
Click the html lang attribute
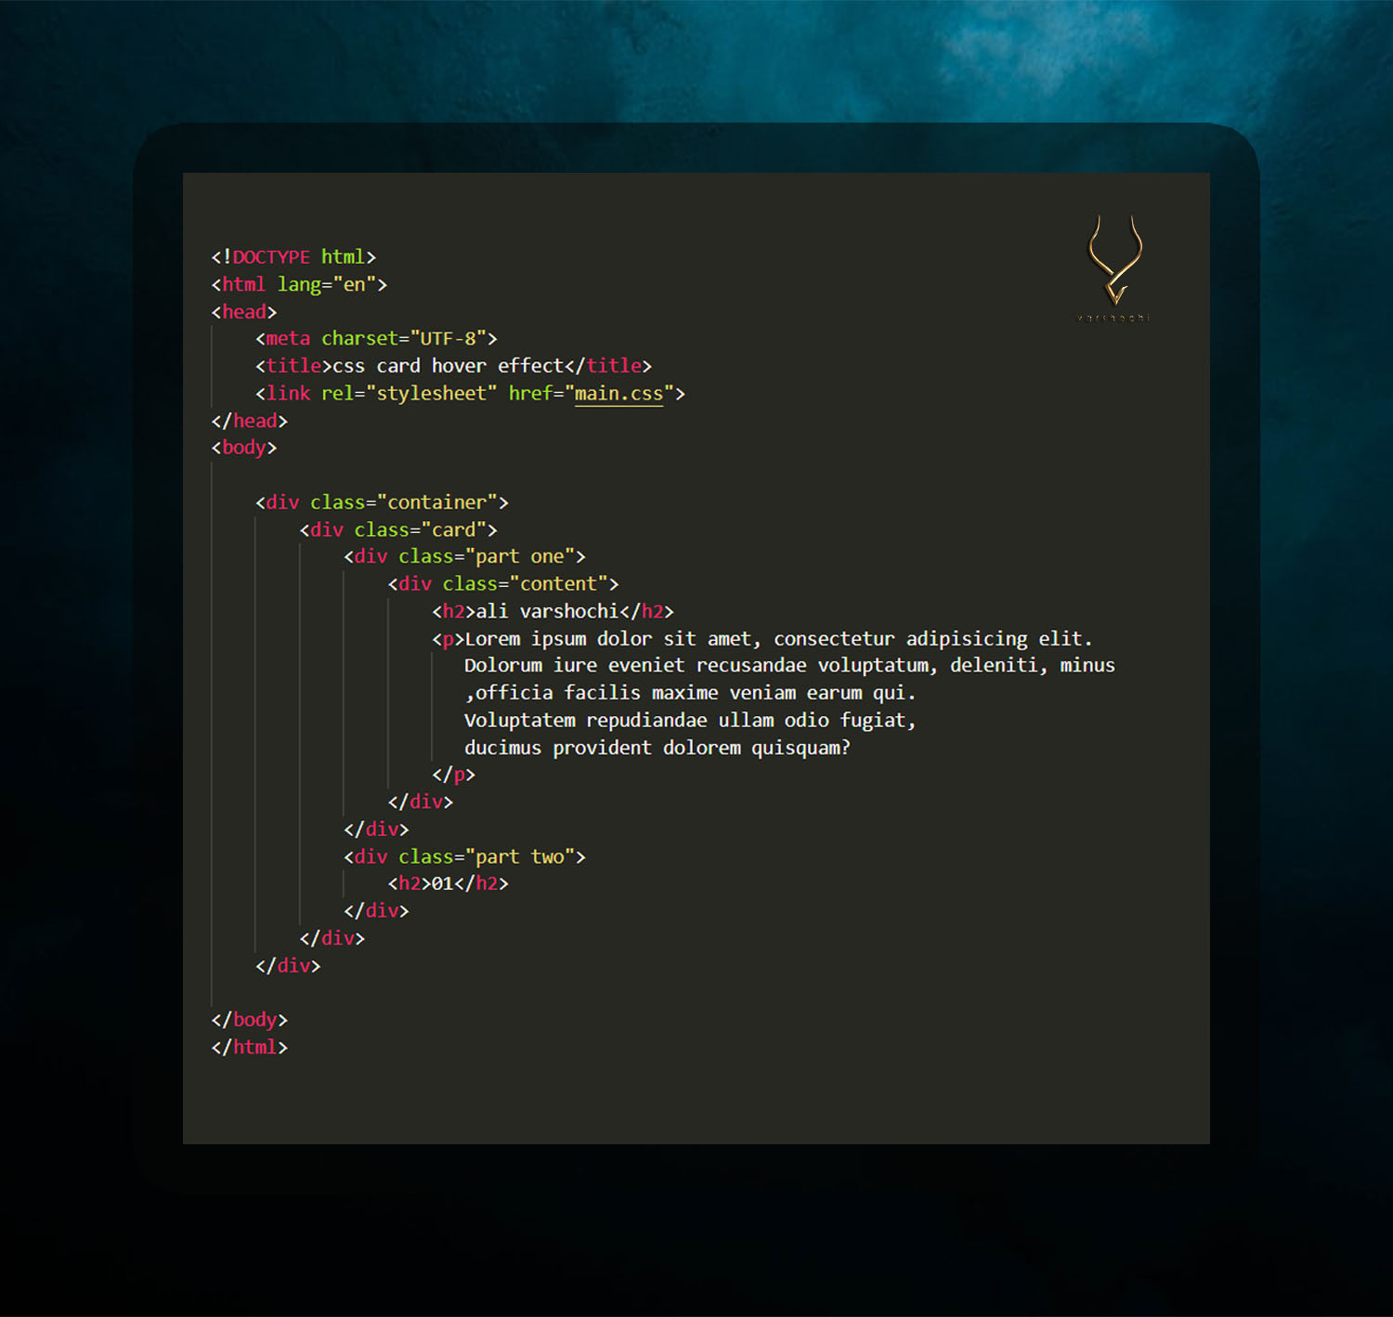pos(320,284)
